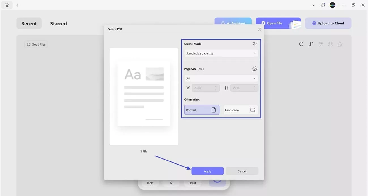Viewport: 368px width, 196px height.
Task: Select Landscape orientation
Action: [x=240, y=110]
